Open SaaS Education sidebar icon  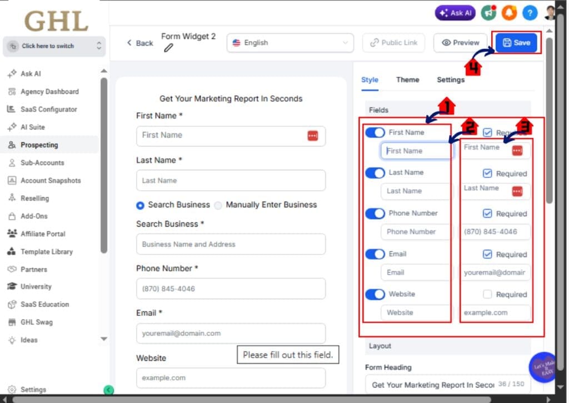tap(12, 304)
